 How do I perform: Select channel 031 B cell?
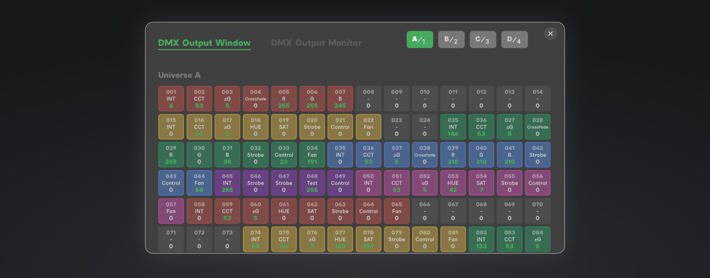228,155
